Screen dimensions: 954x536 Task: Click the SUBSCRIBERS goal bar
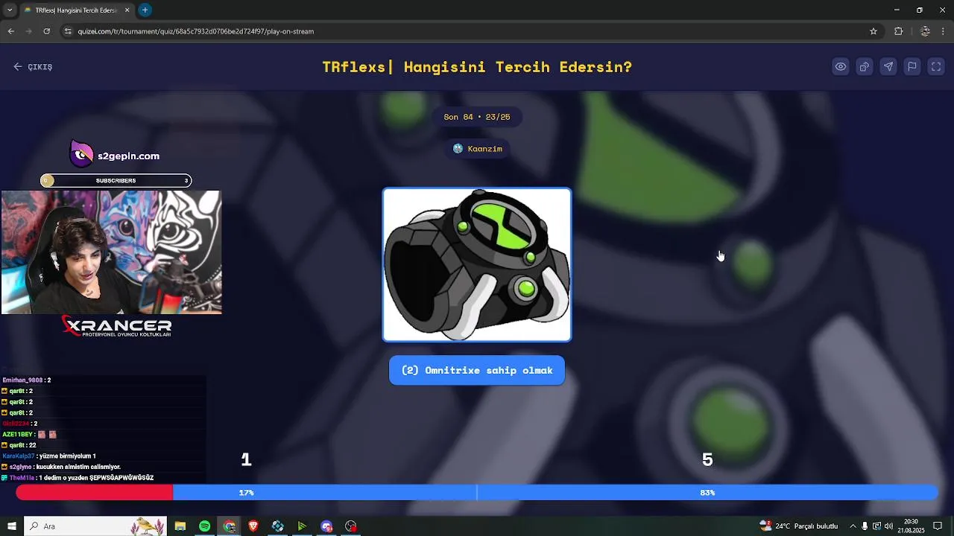[116, 180]
